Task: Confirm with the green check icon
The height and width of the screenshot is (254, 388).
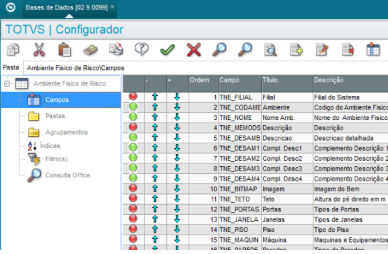Action: (167, 50)
